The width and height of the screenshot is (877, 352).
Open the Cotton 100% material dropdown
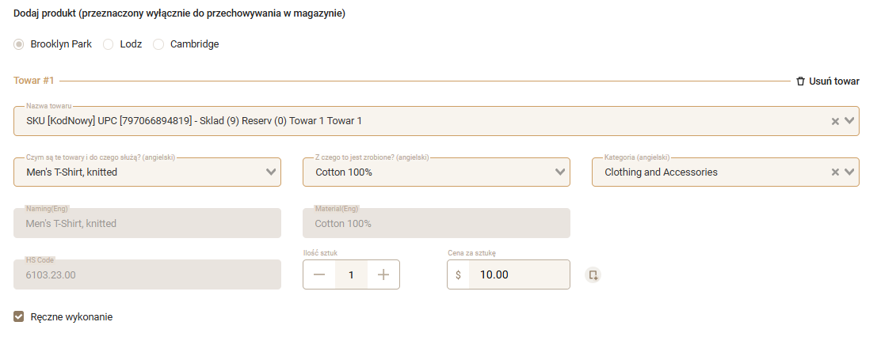pos(560,172)
